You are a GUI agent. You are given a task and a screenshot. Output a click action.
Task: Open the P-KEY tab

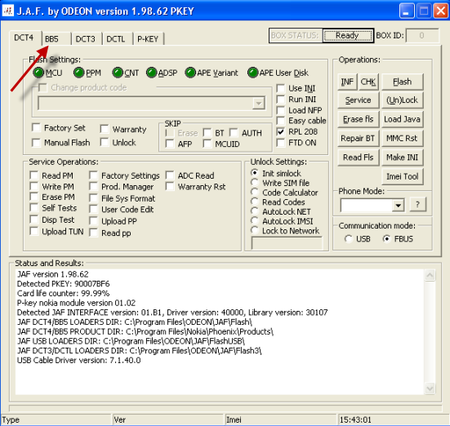click(x=149, y=38)
